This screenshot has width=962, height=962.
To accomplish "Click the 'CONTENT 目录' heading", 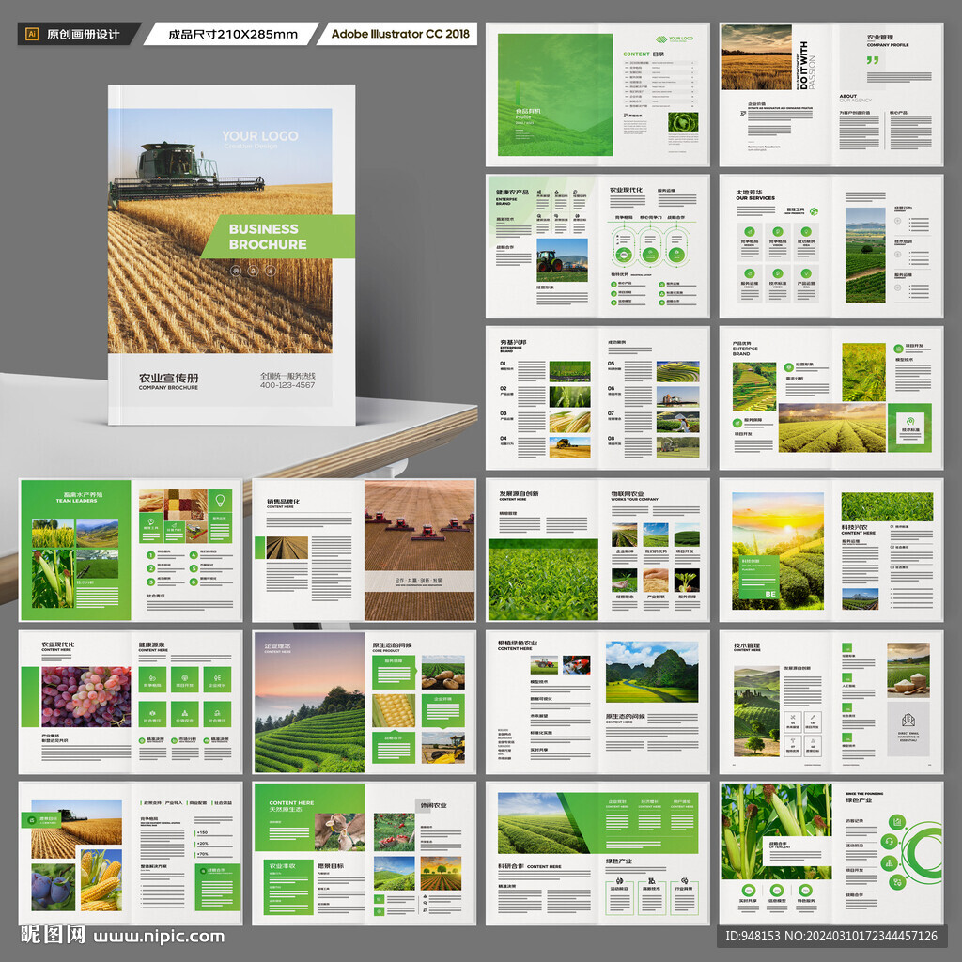I will [x=644, y=54].
